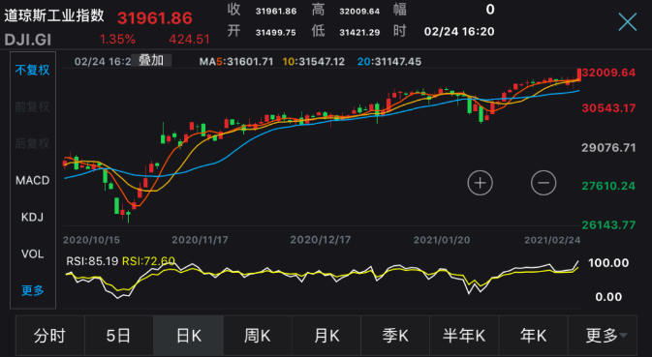Show the KDJ indicator
This screenshot has height=357, width=652.
tap(32, 217)
